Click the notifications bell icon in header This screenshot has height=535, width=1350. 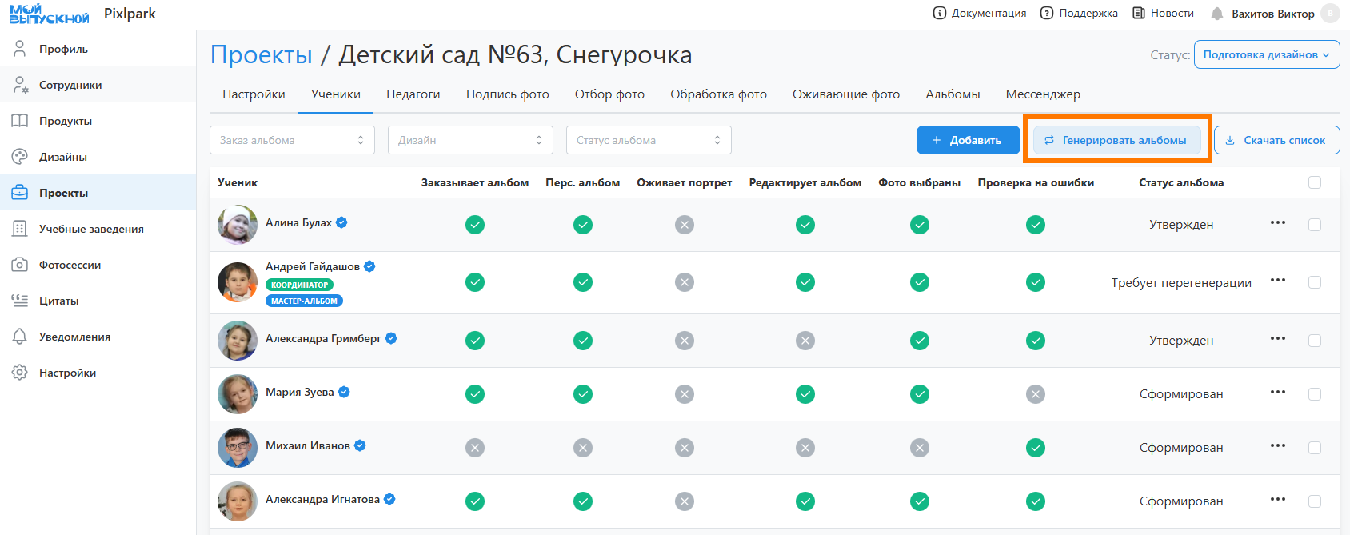[x=1217, y=14]
